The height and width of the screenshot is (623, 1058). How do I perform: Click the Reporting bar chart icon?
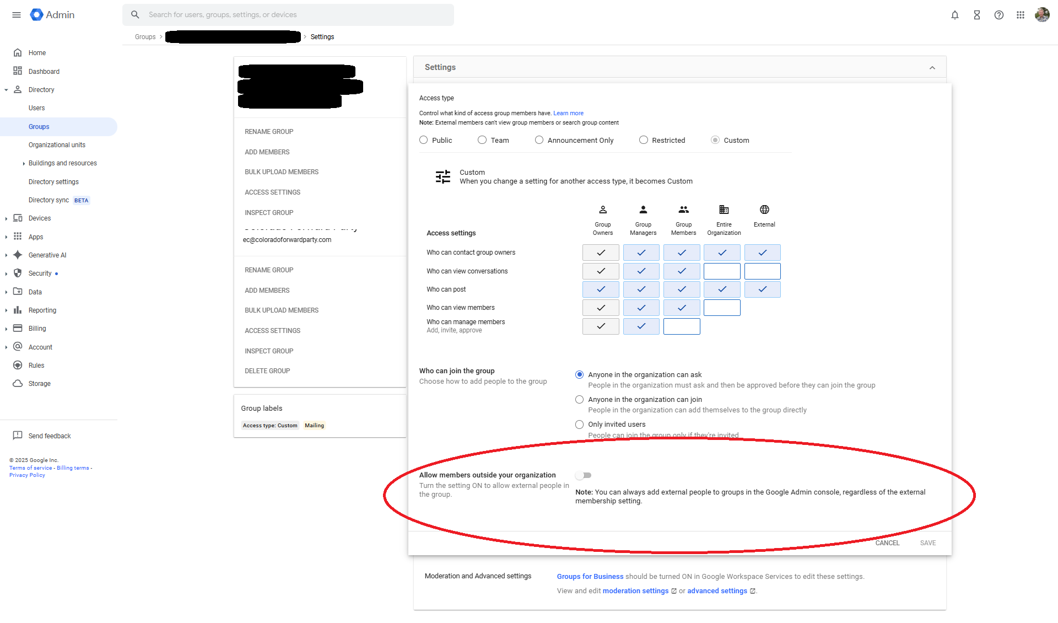pos(18,310)
